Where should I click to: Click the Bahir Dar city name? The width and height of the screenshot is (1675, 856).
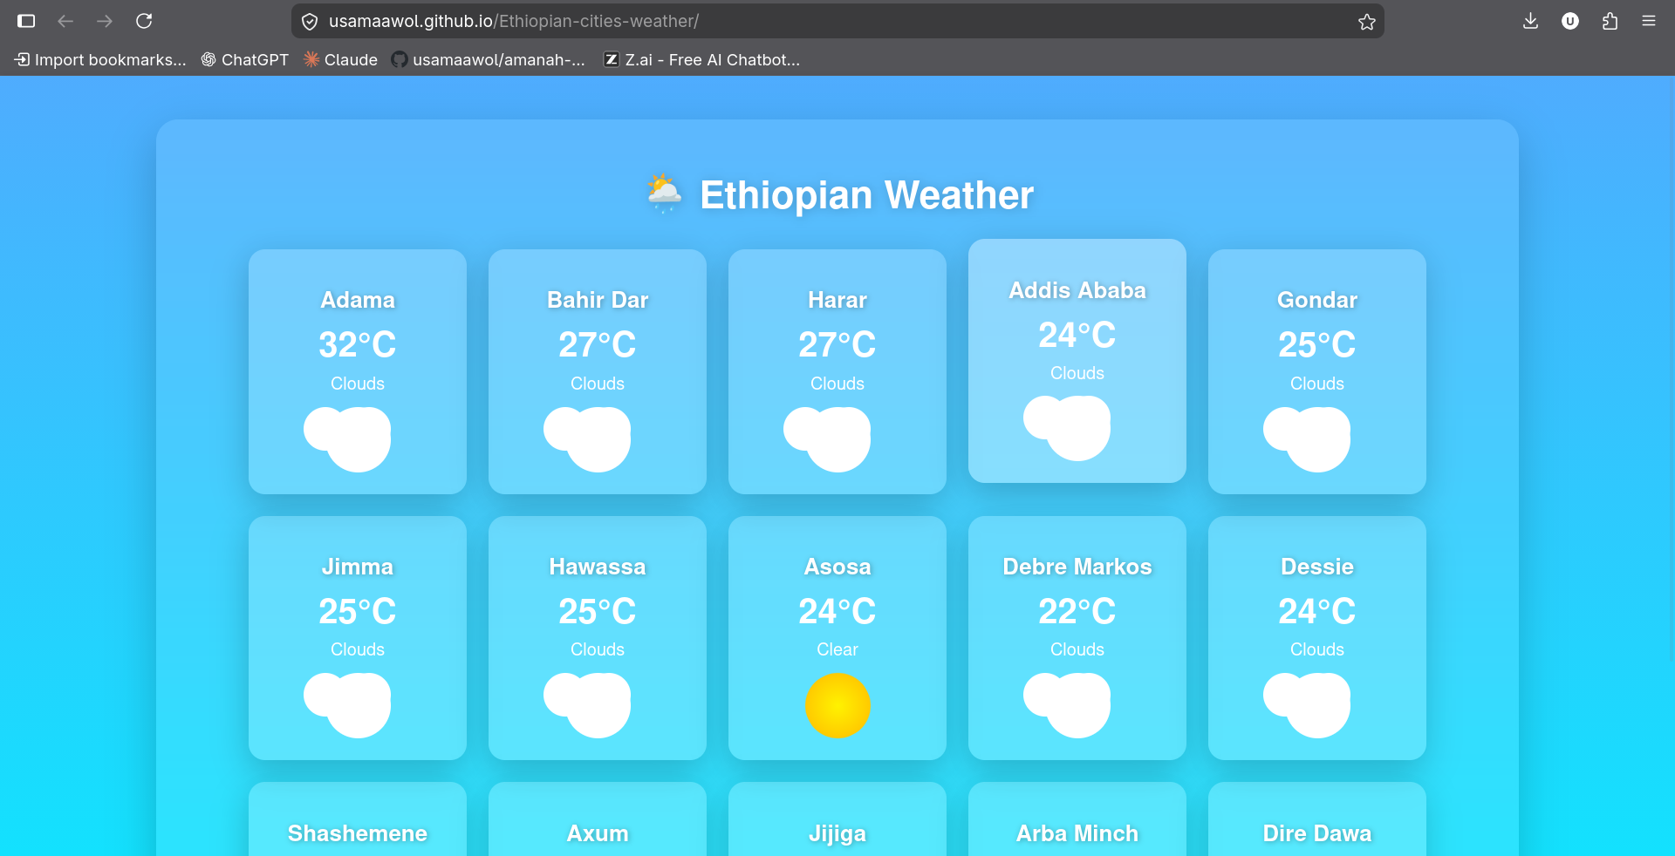(598, 300)
